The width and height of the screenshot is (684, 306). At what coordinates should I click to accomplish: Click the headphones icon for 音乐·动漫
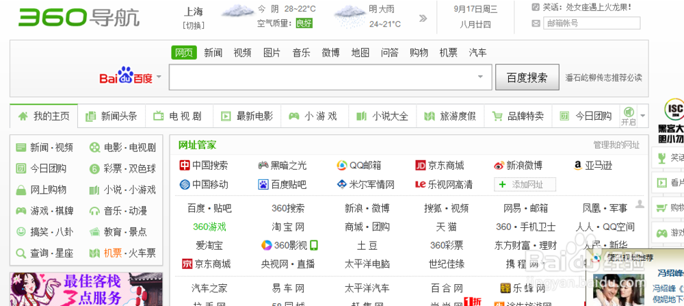point(94,211)
